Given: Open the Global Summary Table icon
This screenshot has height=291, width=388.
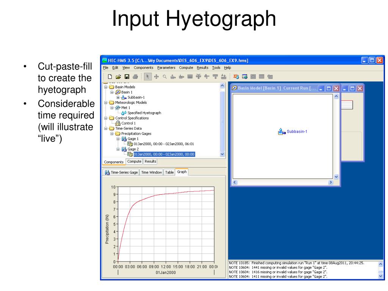Looking at the screenshot, I should pyautogui.click(x=245, y=77).
